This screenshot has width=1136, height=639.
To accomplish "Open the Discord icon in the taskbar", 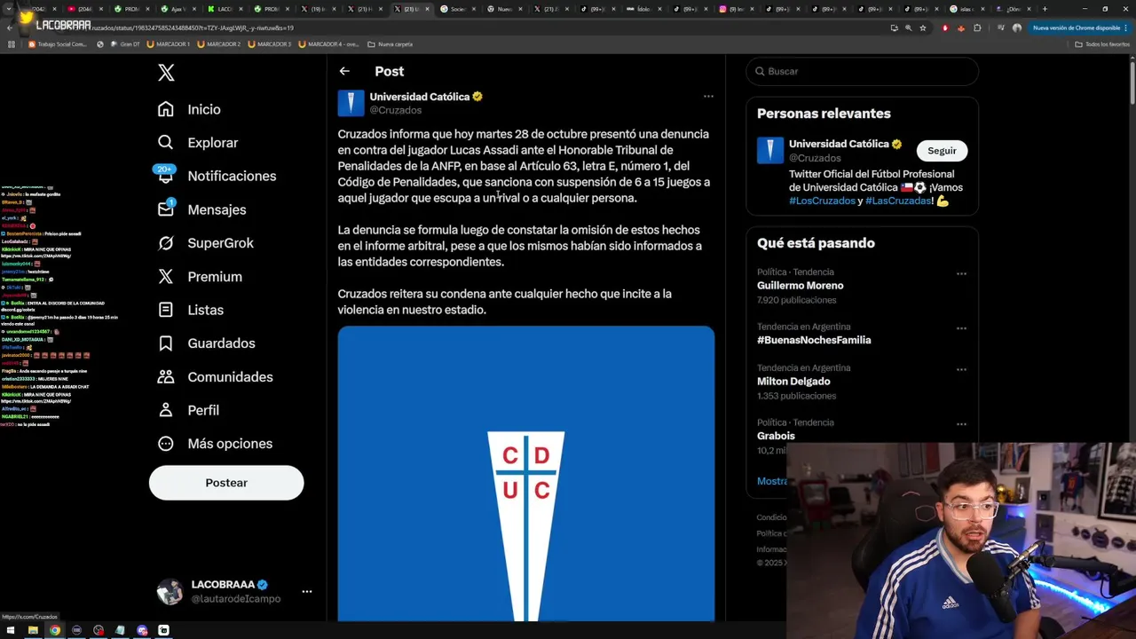I will pos(142,630).
